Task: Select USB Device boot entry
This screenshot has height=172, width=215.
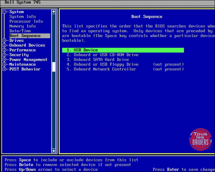Action: pos(123,50)
